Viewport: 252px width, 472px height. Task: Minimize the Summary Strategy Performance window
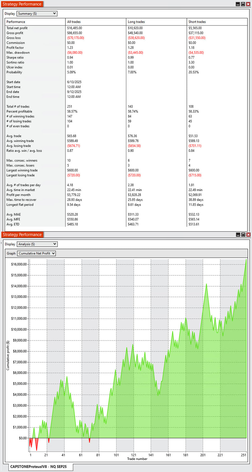(x=238, y=4)
